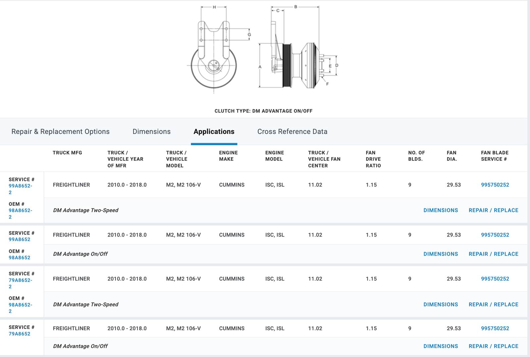
Task: Open fan blade 995750252 in 99A8652 row
Action: [495, 235]
